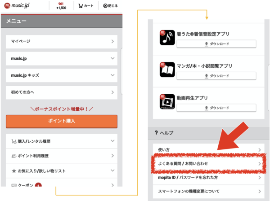Click the 動画再生アプリ title text
This screenshot has height=201, width=270.
point(192,98)
